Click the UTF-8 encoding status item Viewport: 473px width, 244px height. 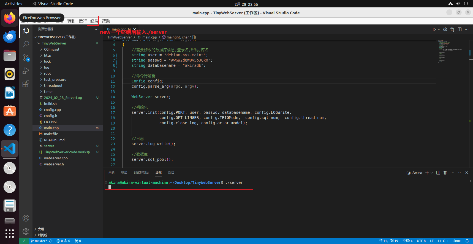pyautogui.click(x=421, y=241)
